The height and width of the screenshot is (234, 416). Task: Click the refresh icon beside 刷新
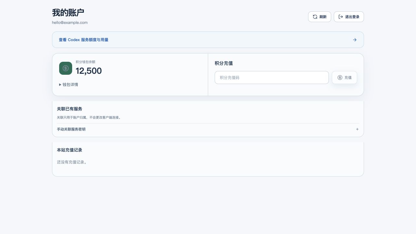[x=315, y=17]
